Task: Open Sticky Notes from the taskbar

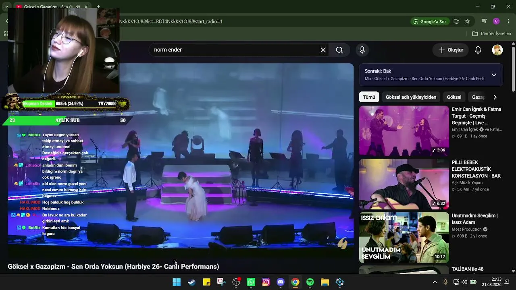Action: [206, 282]
